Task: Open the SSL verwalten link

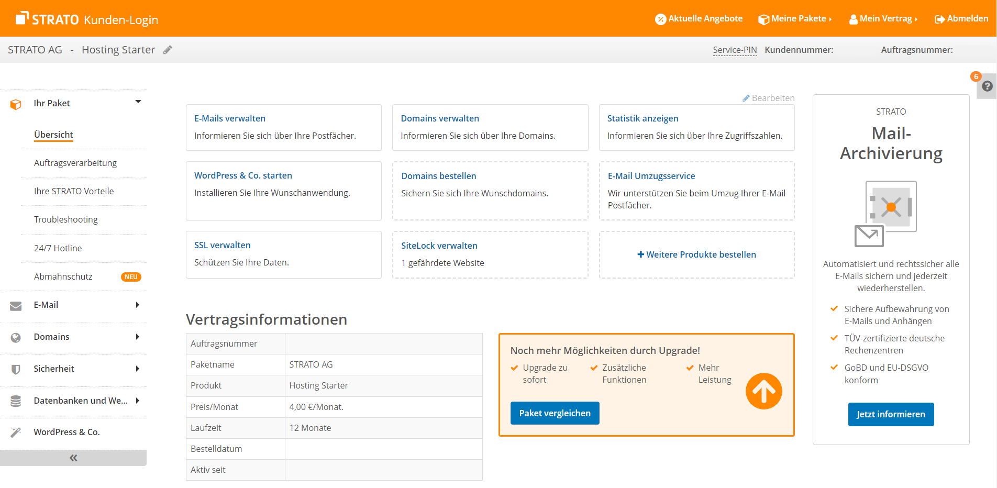Action: [223, 245]
